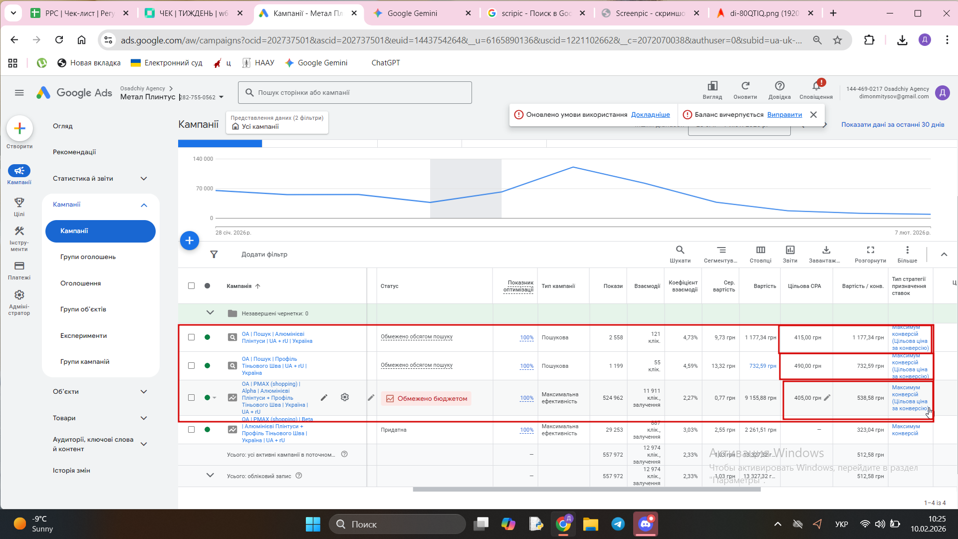Open Payments (Платежі) sidebar icon
Screen dimensions: 958x539
click(19, 266)
